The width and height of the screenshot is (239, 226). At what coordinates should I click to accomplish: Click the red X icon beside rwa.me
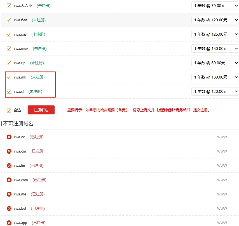pyautogui.click(x=9, y=194)
